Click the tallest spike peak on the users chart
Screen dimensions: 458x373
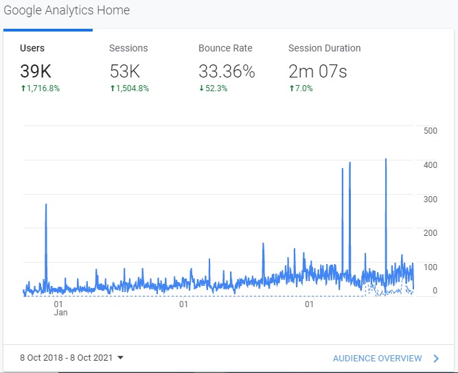pos(386,159)
